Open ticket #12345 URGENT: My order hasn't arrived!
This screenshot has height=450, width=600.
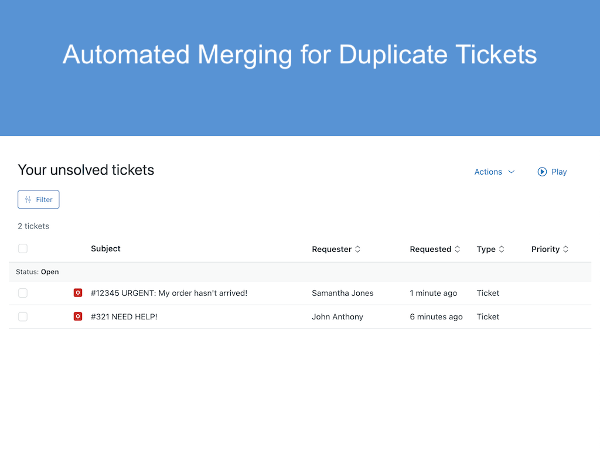[168, 292]
